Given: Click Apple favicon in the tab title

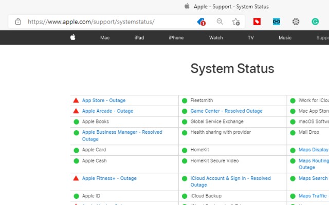Looking at the screenshot, I should click(187, 6).
